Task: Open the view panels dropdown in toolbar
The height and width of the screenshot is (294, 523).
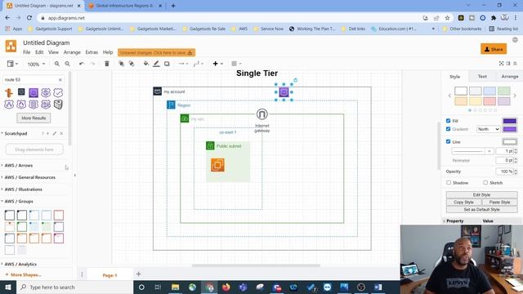Action: 12,64
